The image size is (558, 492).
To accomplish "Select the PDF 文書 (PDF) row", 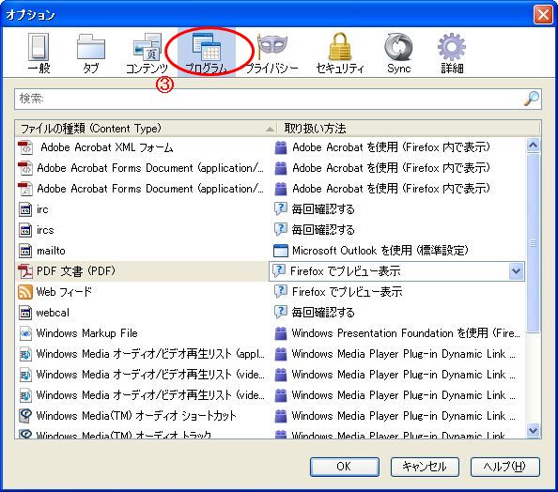I will click(x=271, y=271).
